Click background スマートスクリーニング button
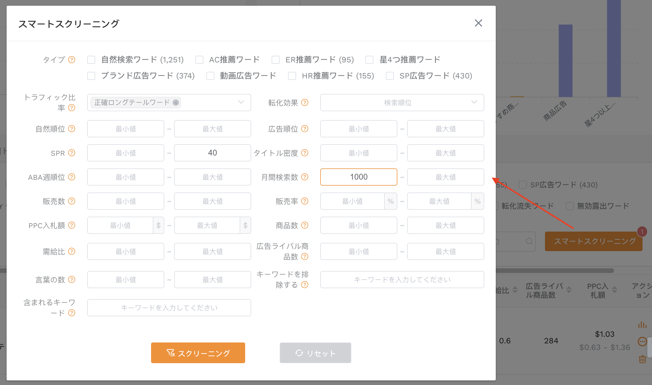The image size is (652, 385). [594, 241]
